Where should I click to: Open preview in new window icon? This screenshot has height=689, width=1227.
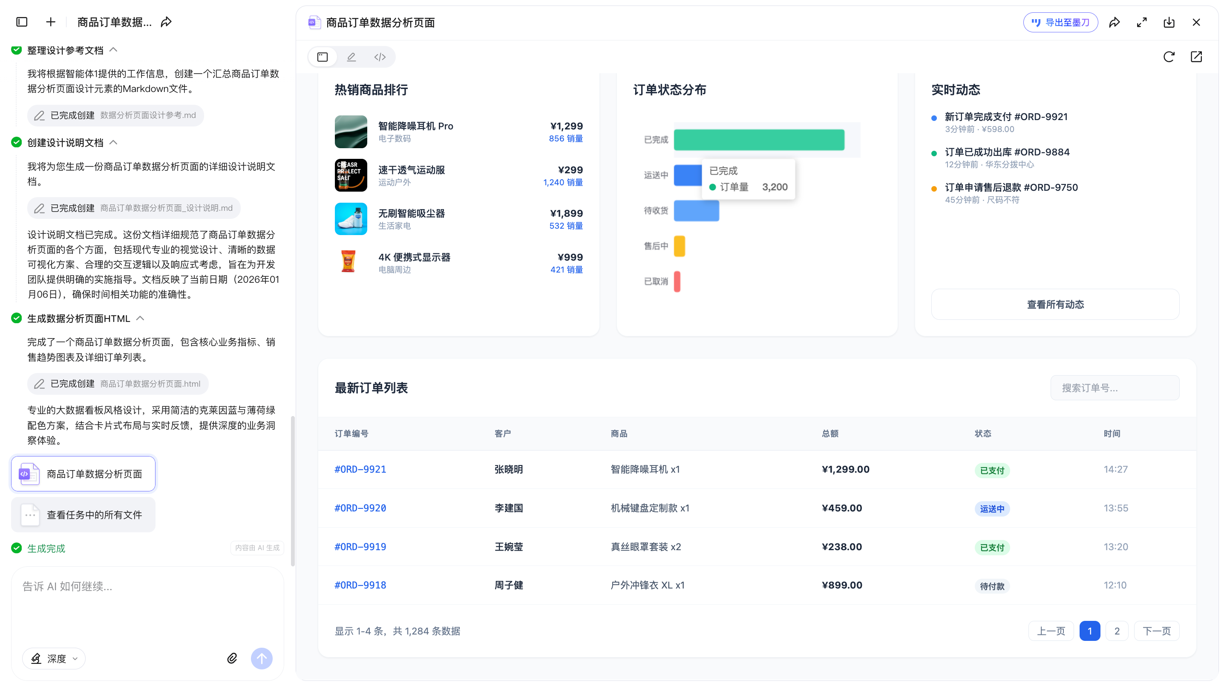[1196, 57]
